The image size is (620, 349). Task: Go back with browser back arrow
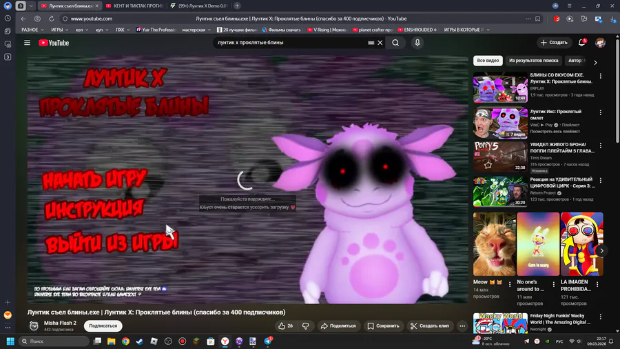point(23,19)
